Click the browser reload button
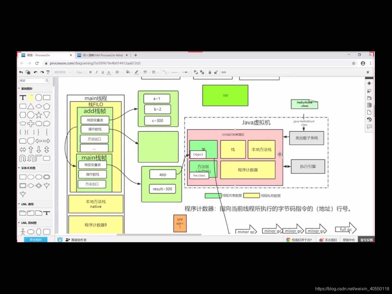The width and height of the screenshot is (392, 294). click(x=37, y=63)
